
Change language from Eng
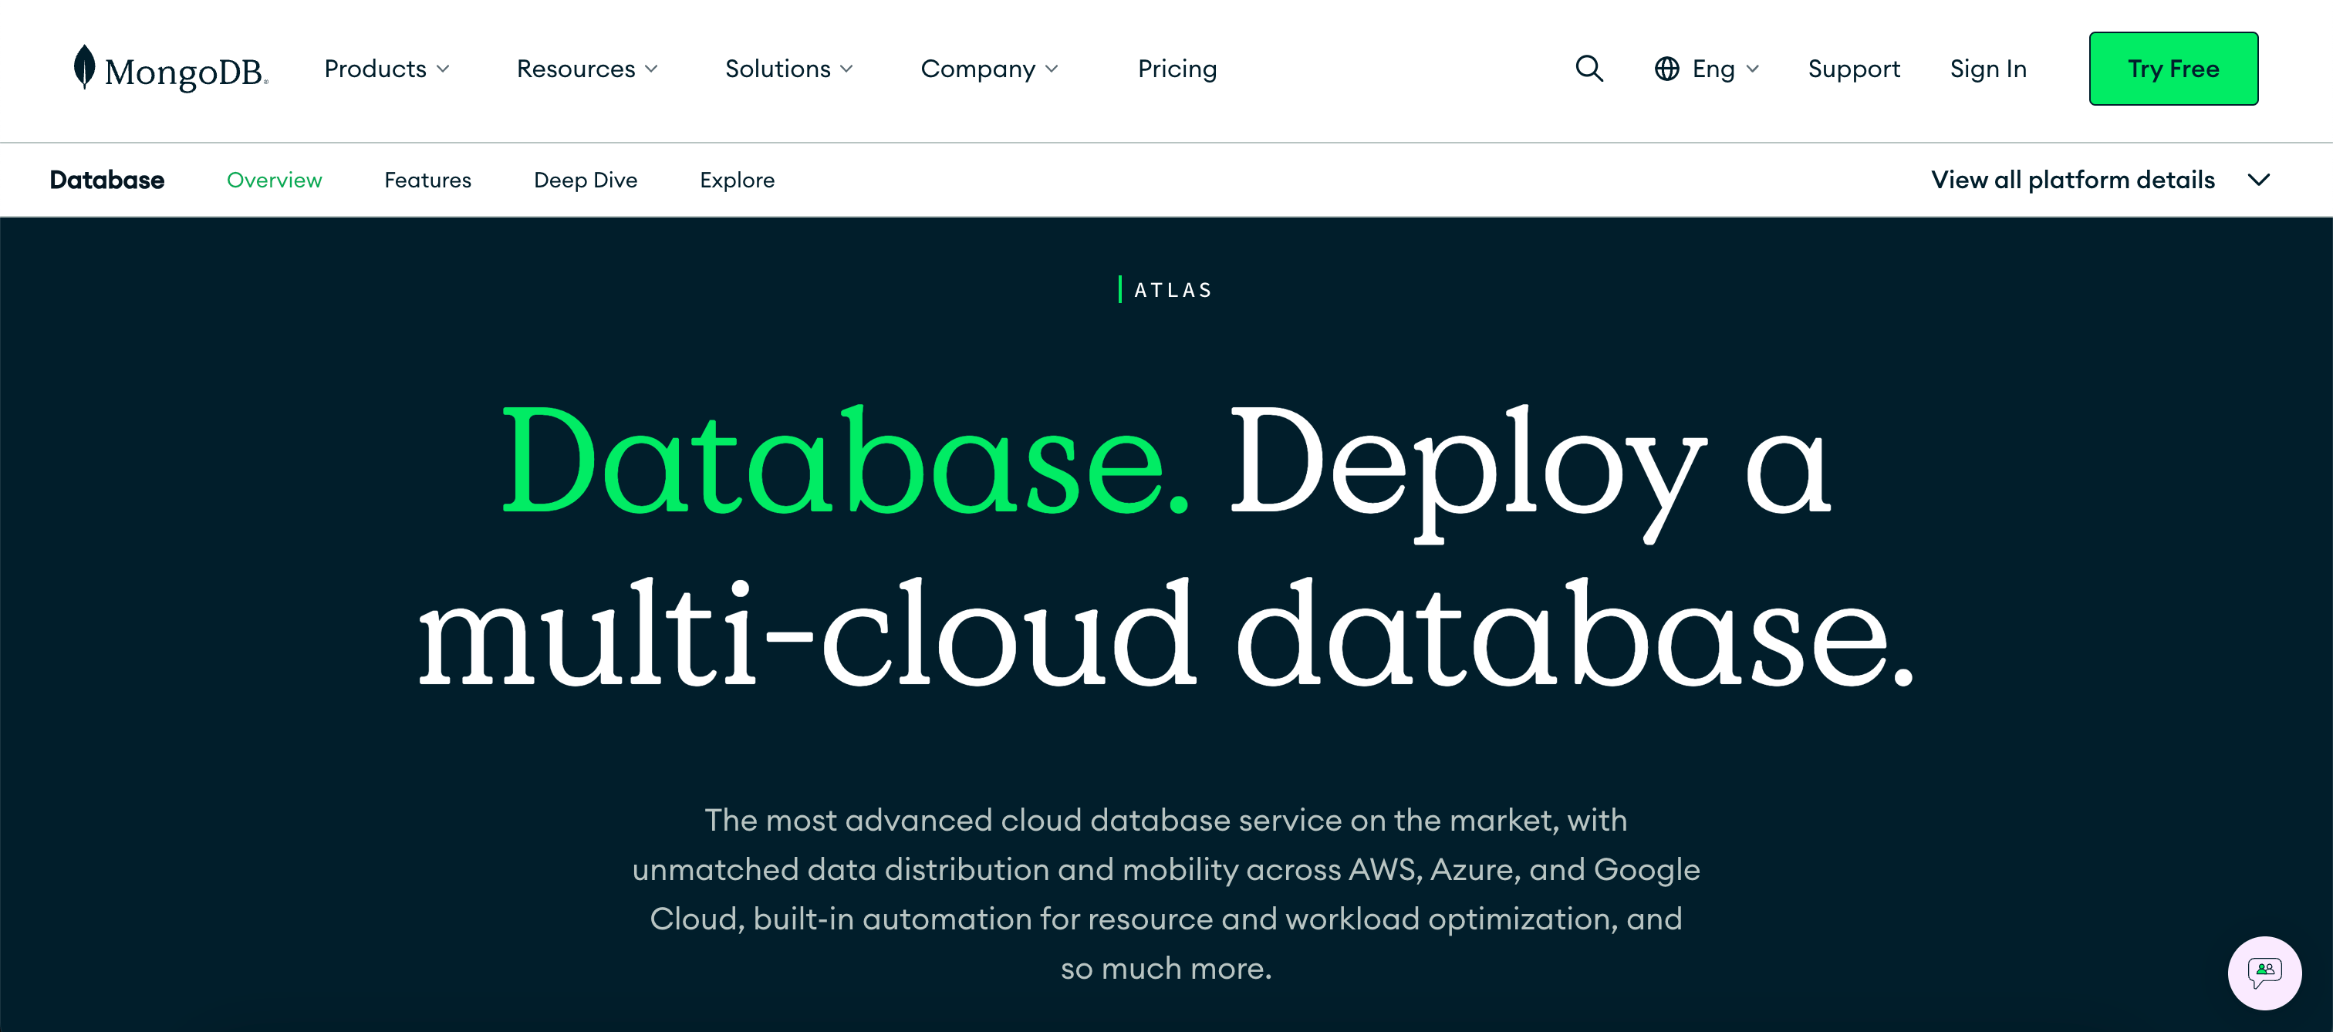click(x=1724, y=69)
